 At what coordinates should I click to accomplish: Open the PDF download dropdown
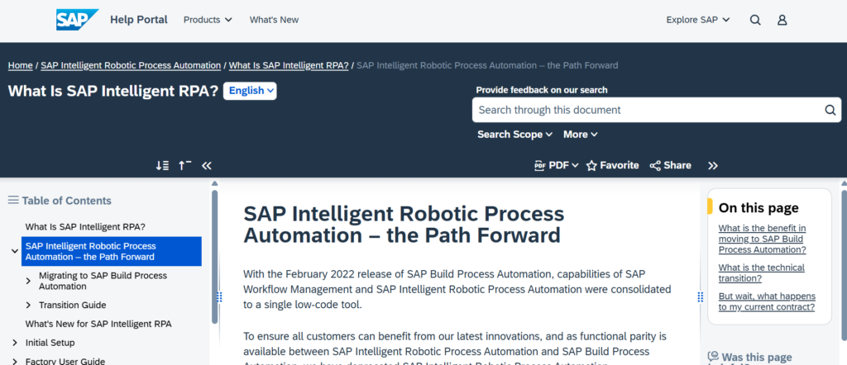pos(557,165)
